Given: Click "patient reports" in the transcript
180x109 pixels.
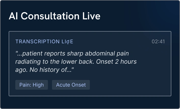Looking at the screenshot, I should (44, 54).
